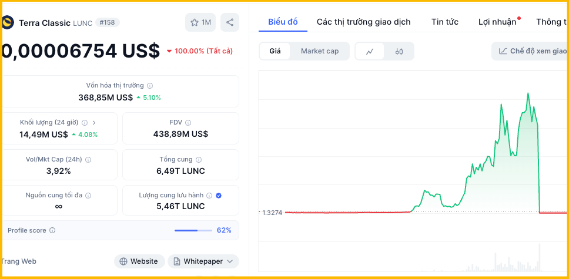This screenshot has width=569, height=279.
Task: Switch to candlestick chart view icon
Action: click(399, 52)
